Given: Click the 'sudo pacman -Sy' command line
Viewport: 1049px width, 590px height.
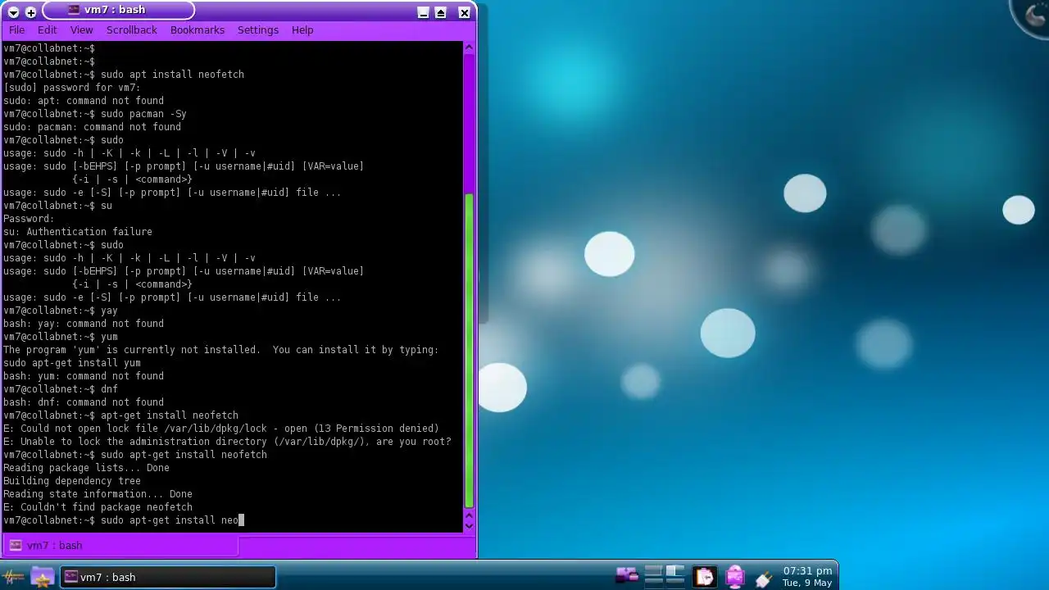Looking at the screenshot, I should pos(95,114).
